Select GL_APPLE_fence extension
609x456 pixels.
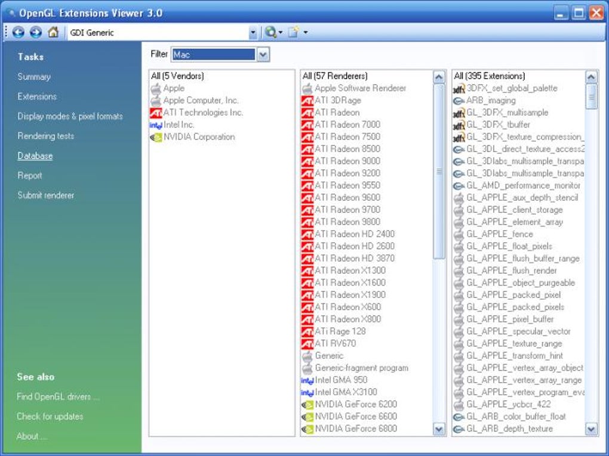(x=500, y=234)
